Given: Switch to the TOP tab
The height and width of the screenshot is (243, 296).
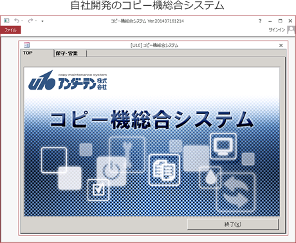Looking at the screenshot, I should point(37,53).
